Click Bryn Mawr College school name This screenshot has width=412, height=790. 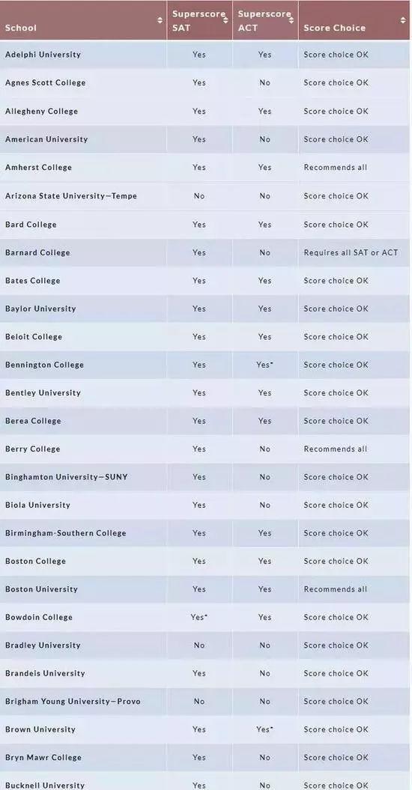click(x=43, y=757)
